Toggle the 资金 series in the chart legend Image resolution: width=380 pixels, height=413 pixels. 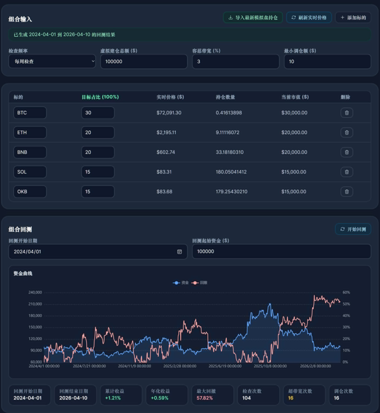[x=182, y=283]
